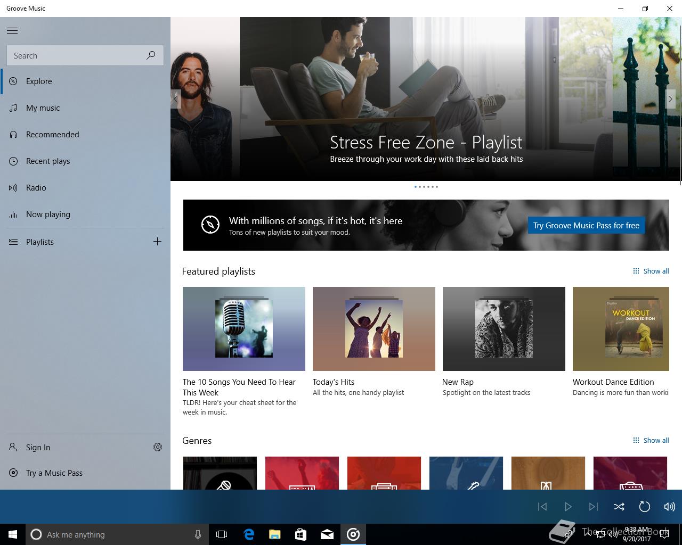Click compass icon in promo banner
The width and height of the screenshot is (682, 545).
point(210,225)
